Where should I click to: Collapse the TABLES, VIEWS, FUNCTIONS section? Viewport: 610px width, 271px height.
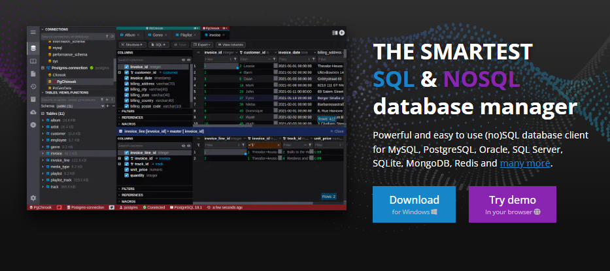point(42,93)
